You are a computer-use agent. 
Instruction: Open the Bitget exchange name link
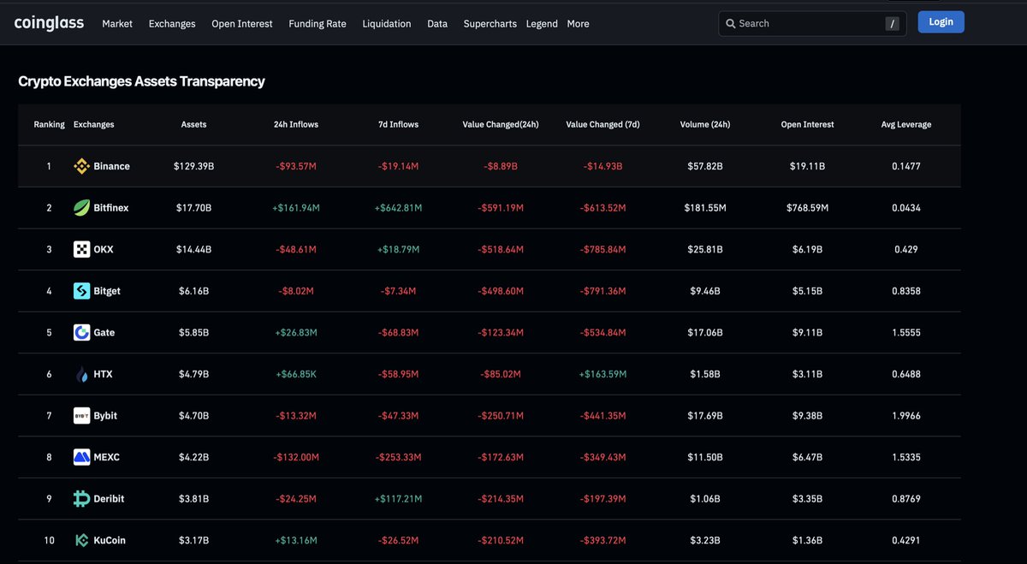[x=107, y=291]
